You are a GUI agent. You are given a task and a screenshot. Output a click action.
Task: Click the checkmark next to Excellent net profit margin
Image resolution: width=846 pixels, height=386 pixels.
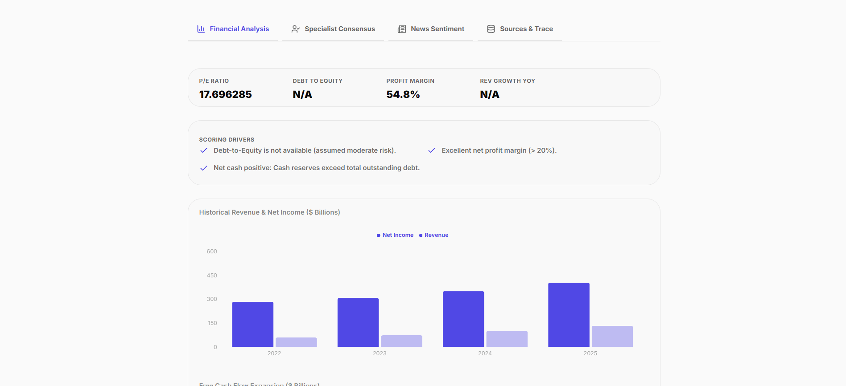pos(432,150)
